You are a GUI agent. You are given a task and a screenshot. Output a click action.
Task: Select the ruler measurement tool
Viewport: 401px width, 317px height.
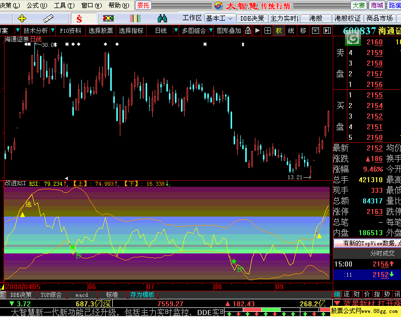point(48,18)
